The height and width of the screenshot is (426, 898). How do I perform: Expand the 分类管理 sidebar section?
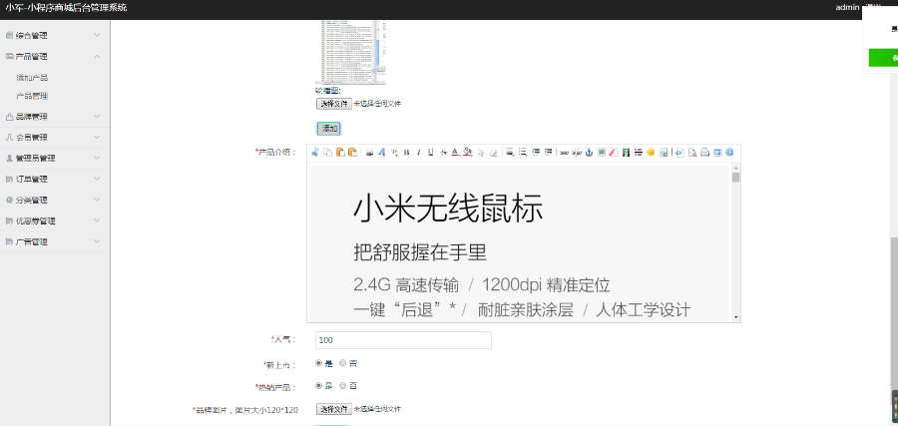point(55,200)
